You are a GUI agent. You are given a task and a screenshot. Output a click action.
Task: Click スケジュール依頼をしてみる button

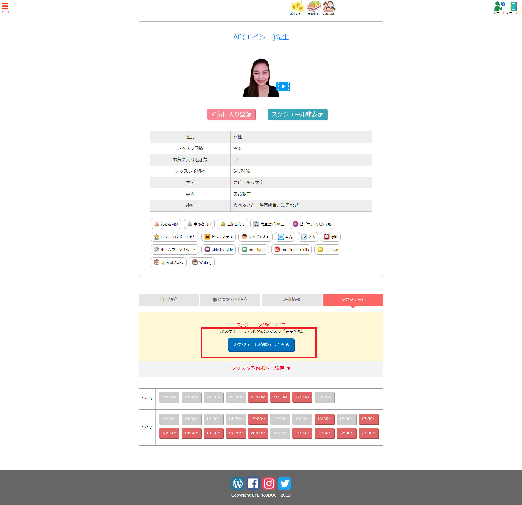coord(261,345)
